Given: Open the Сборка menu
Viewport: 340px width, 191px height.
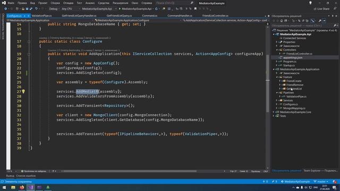Looking at the screenshot, I should point(55,3).
